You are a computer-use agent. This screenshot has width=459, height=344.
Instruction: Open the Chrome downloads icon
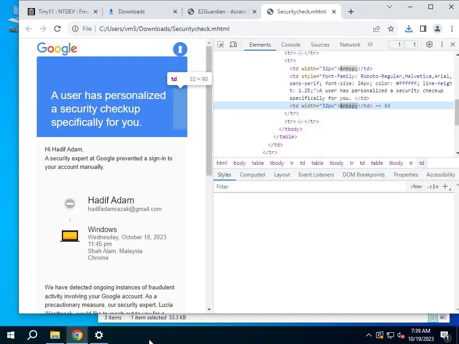click(x=409, y=29)
